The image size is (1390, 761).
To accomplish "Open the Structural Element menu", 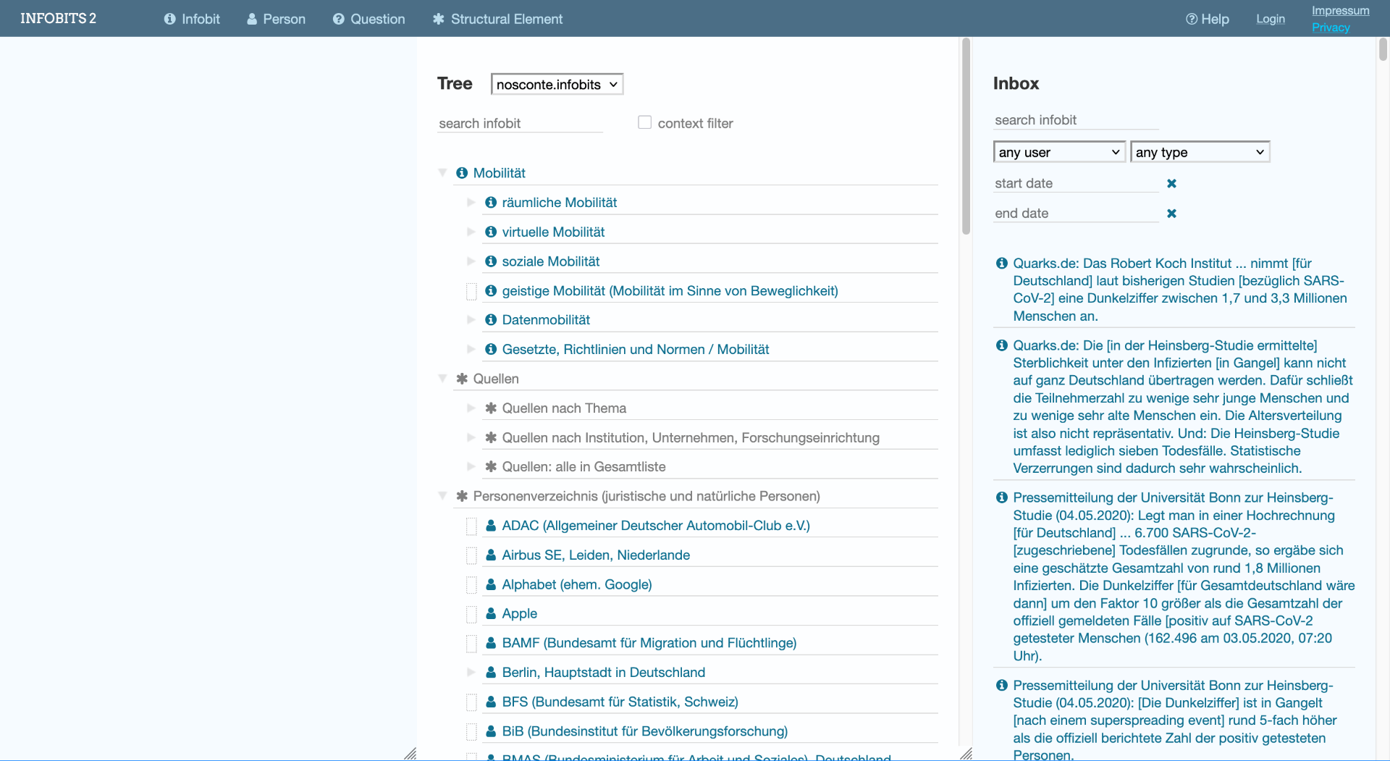I will tap(497, 19).
